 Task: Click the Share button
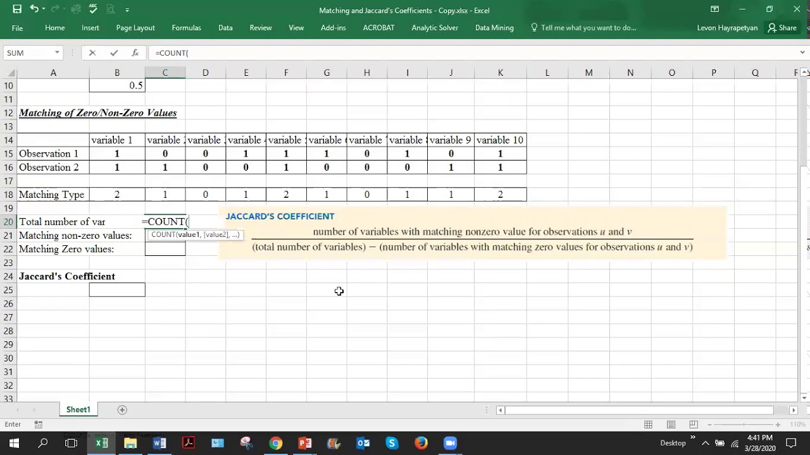pos(782,28)
